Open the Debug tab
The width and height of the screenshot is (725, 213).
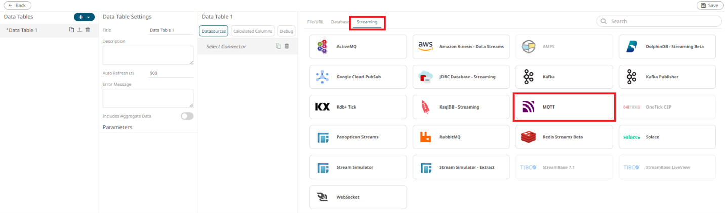pos(286,31)
